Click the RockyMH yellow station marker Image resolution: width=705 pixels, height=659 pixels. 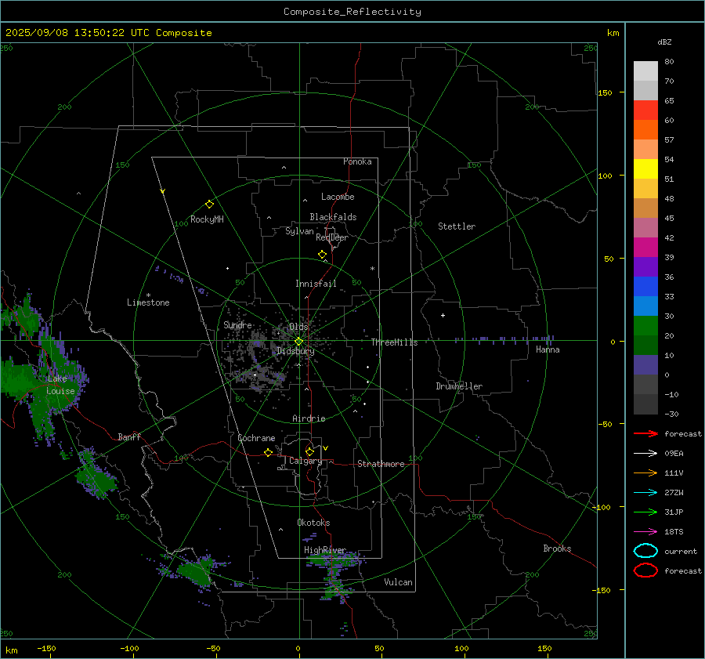(x=209, y=205)
